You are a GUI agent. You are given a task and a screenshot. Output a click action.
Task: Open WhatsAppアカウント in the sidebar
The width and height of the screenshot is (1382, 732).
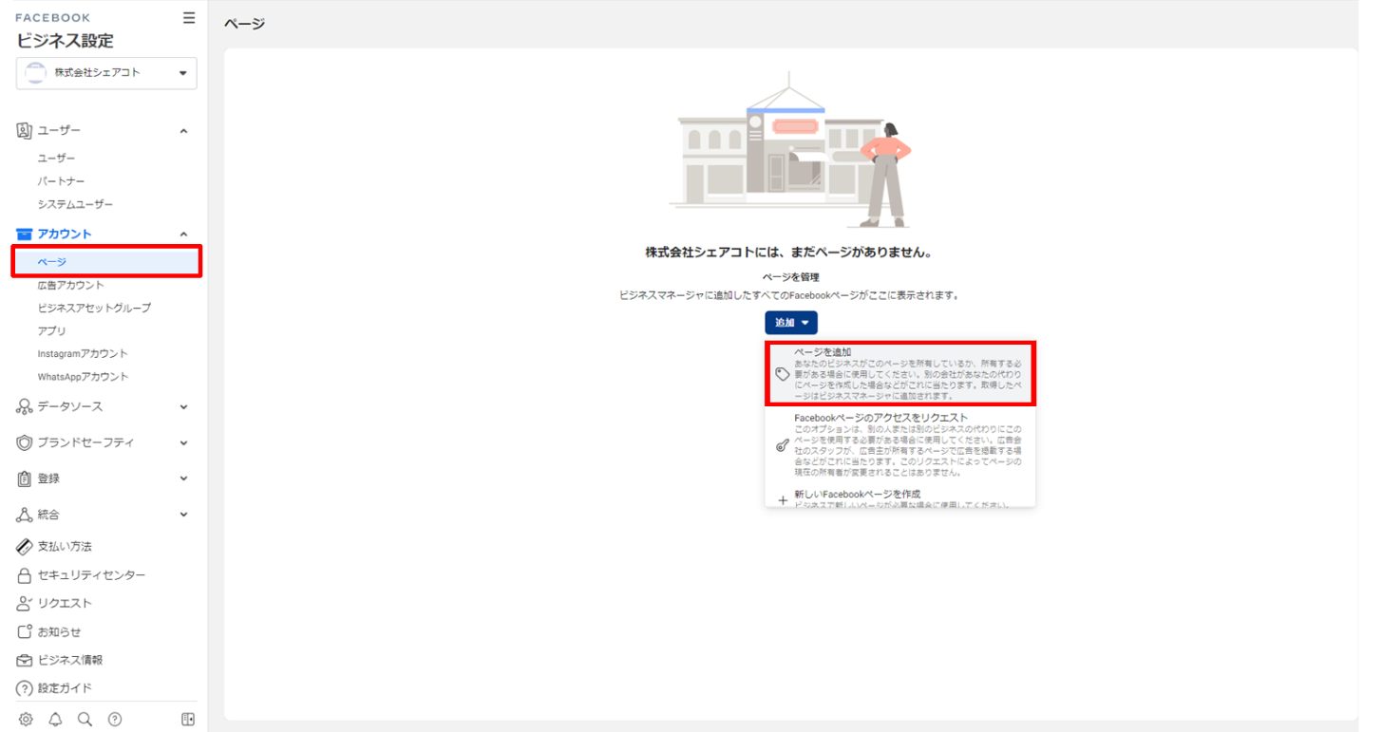pyautogui.click(x=83, y=377)
